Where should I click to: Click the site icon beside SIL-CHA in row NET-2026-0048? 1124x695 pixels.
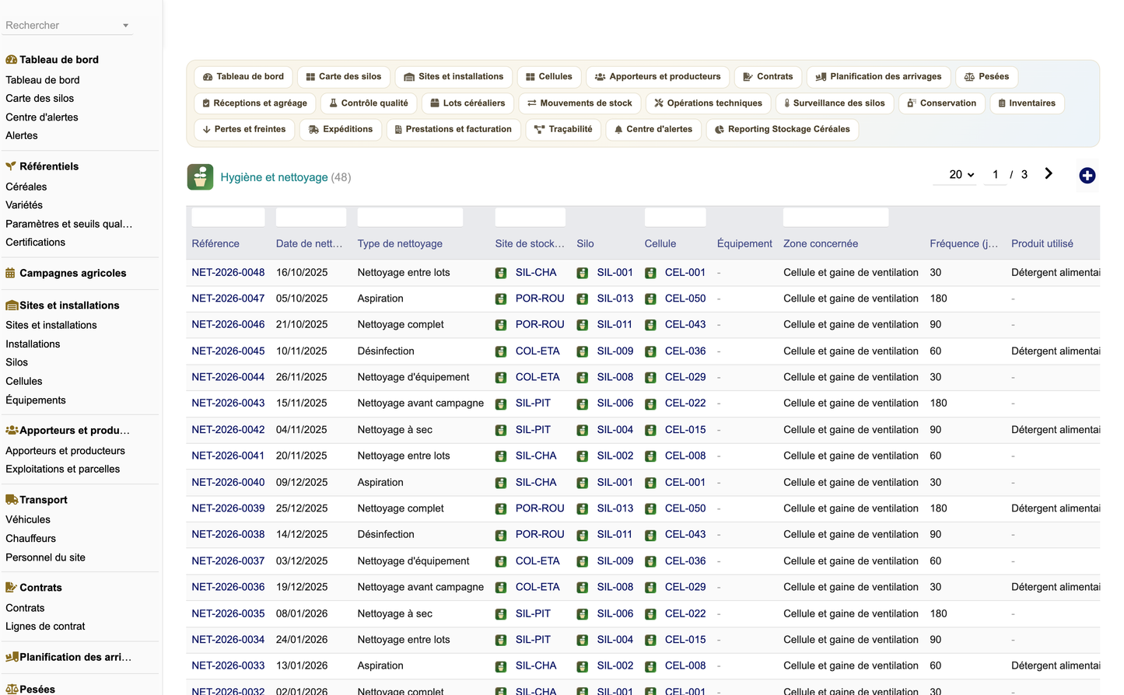tap(501, 273)
